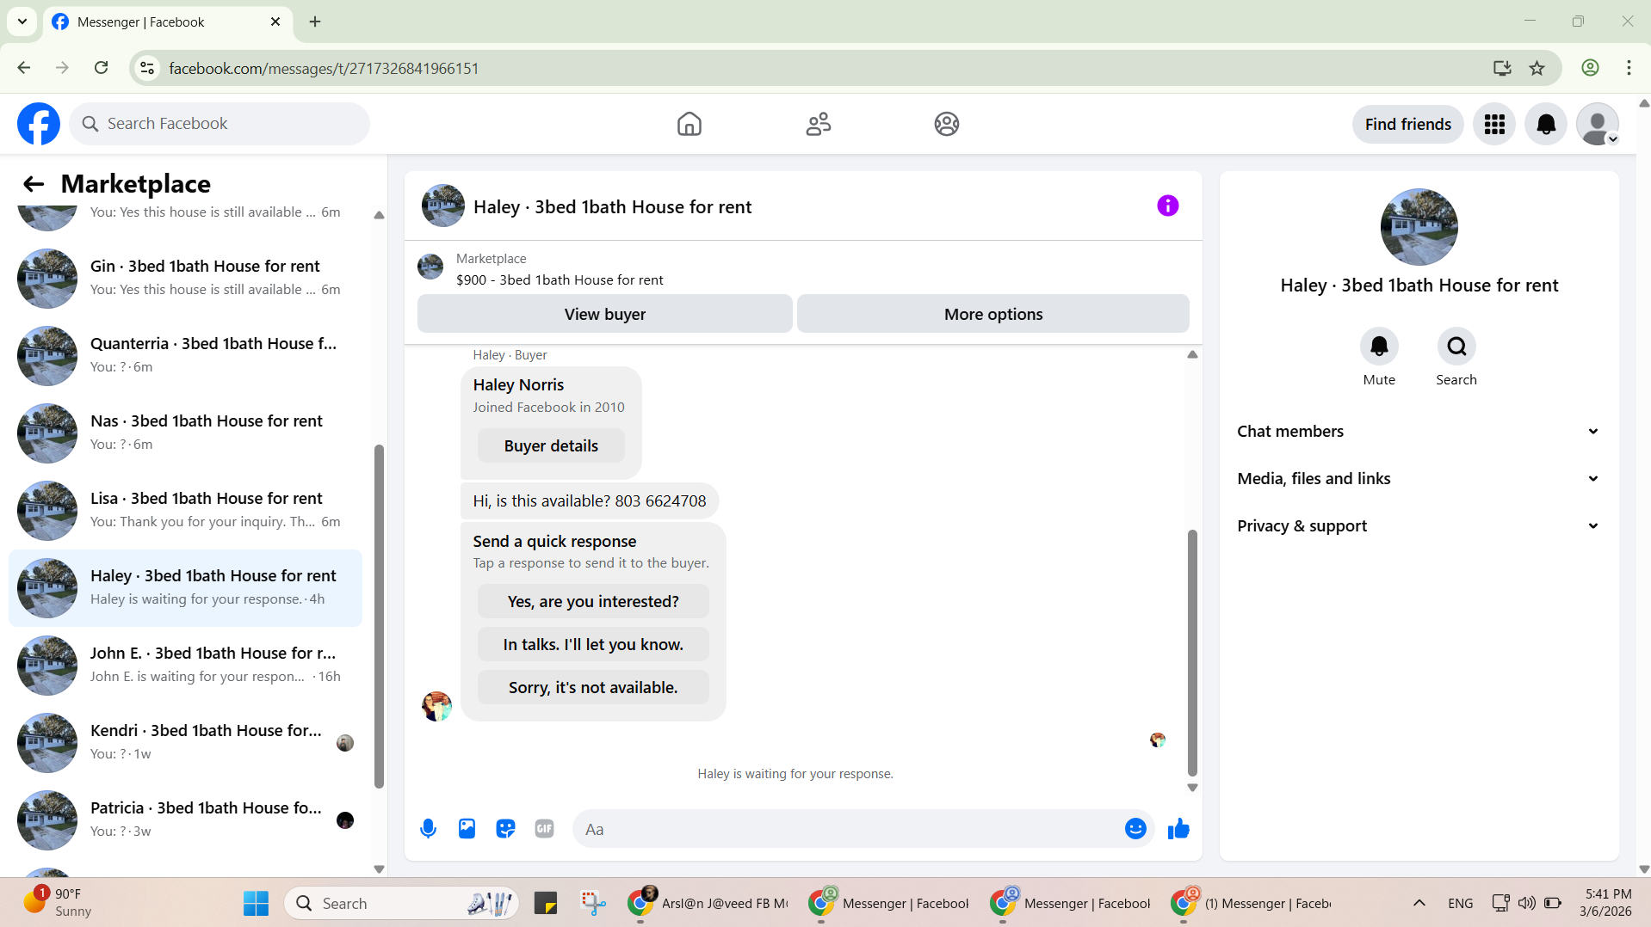Click the $900 listing title link
Image resolution: width=1651 pixels, height=927 pixels.
[560, 280]
